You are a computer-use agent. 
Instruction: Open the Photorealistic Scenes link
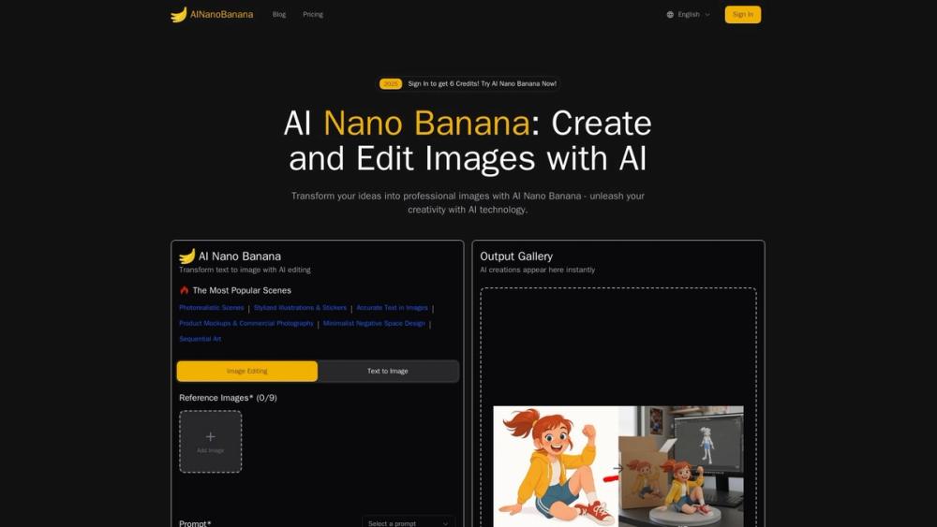(212, 308)
